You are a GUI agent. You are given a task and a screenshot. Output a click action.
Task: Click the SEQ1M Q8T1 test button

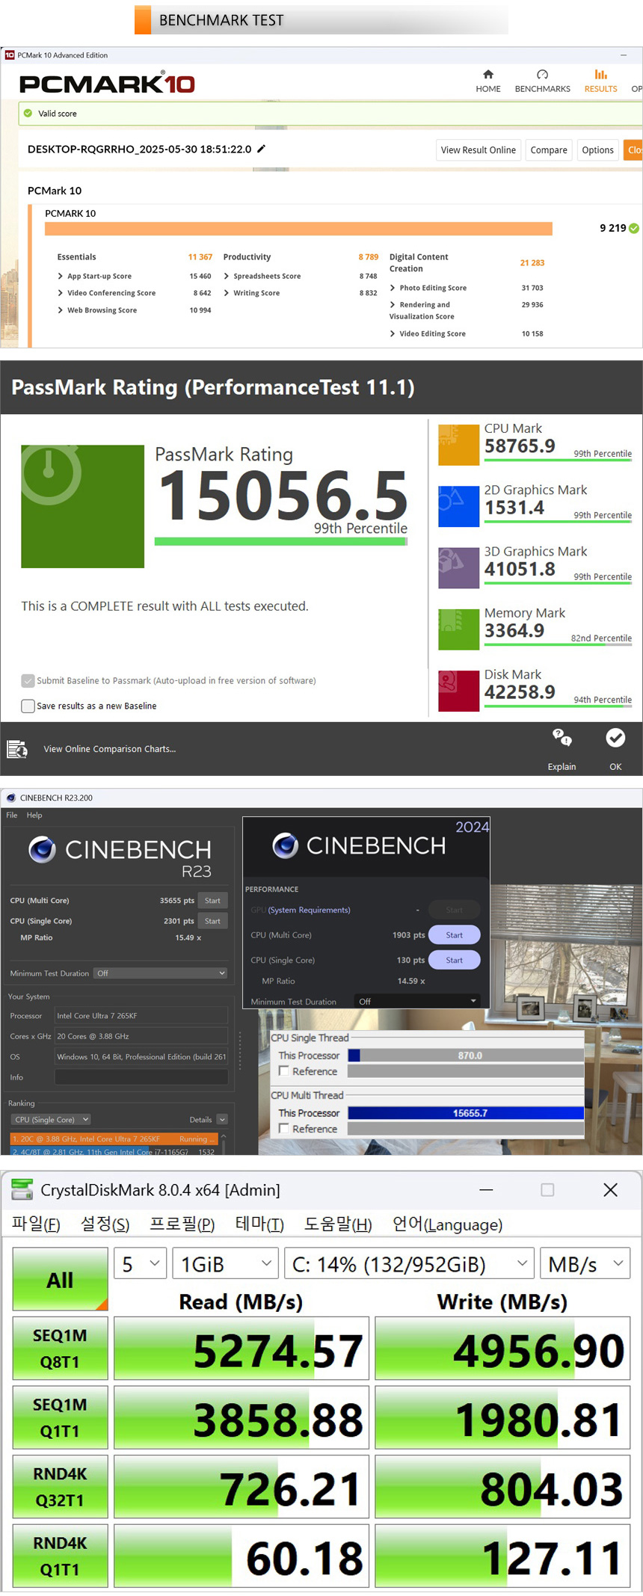point(60,1349)
